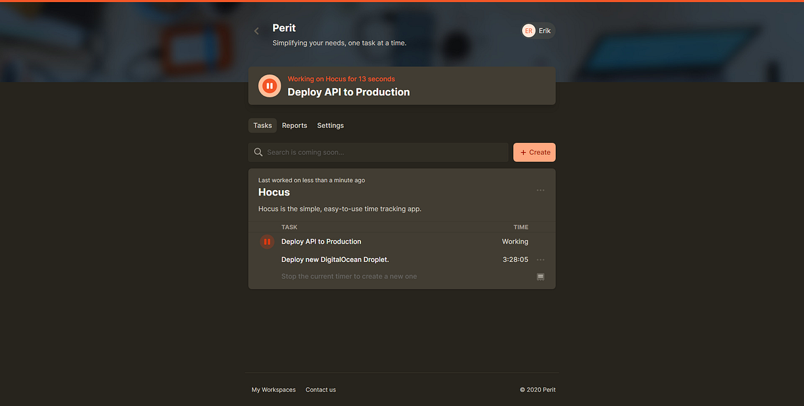
Task: Open the Erik user menu
Action: (x=538, y=31)
